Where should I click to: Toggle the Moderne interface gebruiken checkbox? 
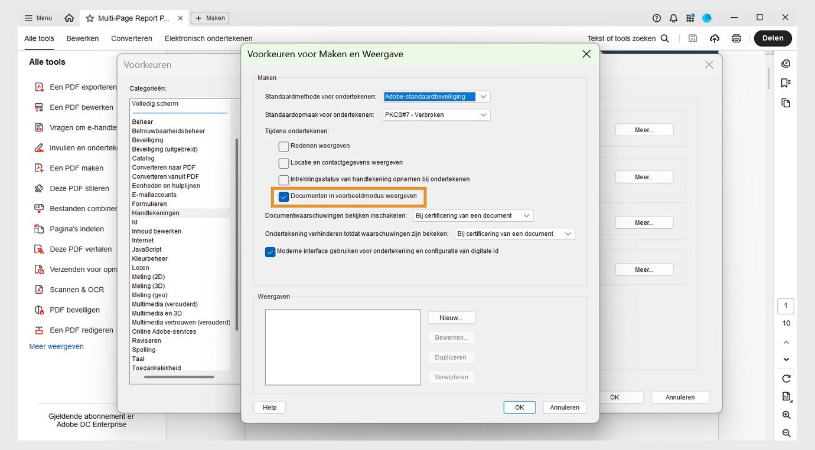tap(270, 252)
